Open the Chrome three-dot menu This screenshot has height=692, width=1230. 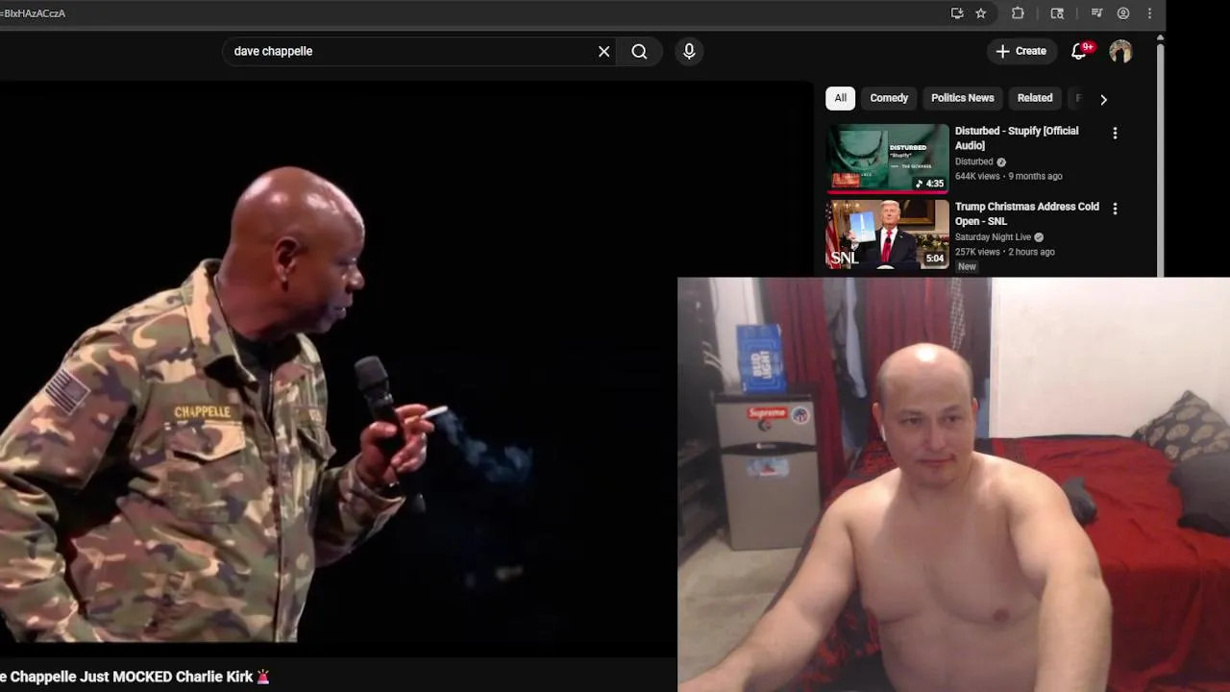click(x=1151, y=13)
